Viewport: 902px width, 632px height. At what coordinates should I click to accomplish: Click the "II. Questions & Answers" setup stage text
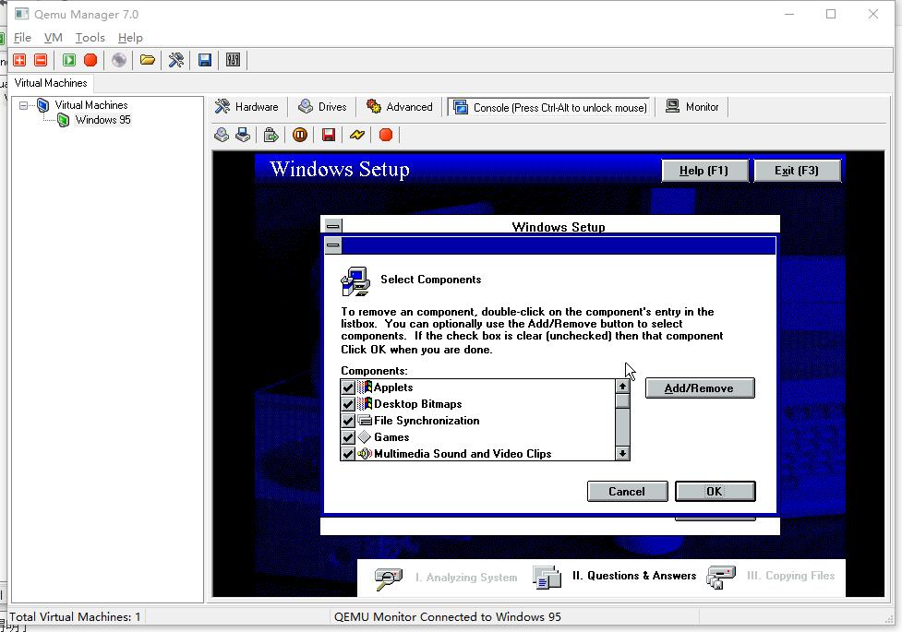click(x=634, y=576)
